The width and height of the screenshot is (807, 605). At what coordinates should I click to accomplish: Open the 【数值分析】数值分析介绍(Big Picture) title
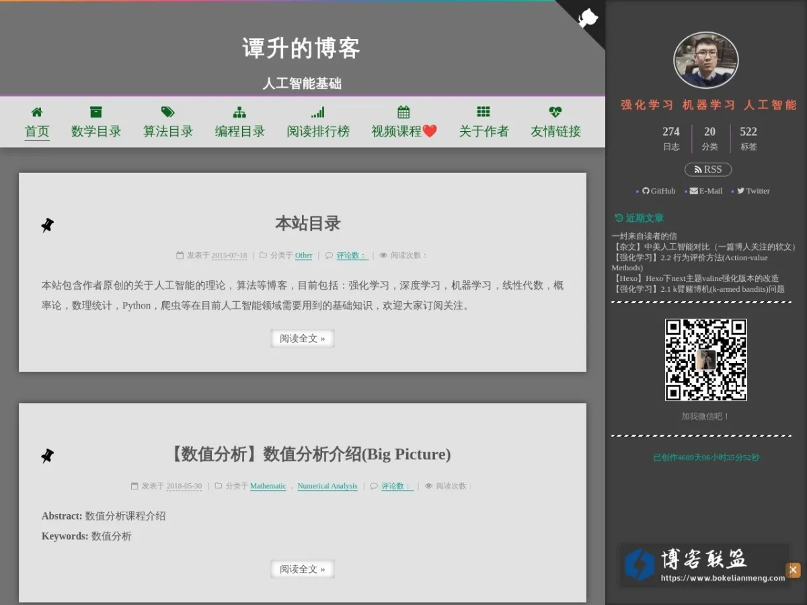[308, 454]
